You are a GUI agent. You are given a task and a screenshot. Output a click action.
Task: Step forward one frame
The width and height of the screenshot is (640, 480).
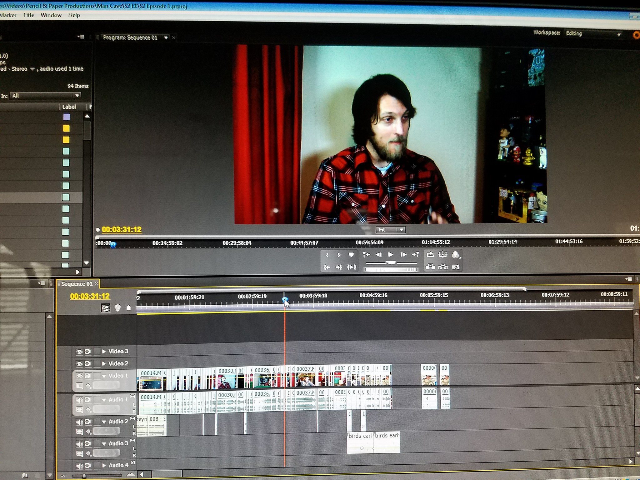pos(403,255)
